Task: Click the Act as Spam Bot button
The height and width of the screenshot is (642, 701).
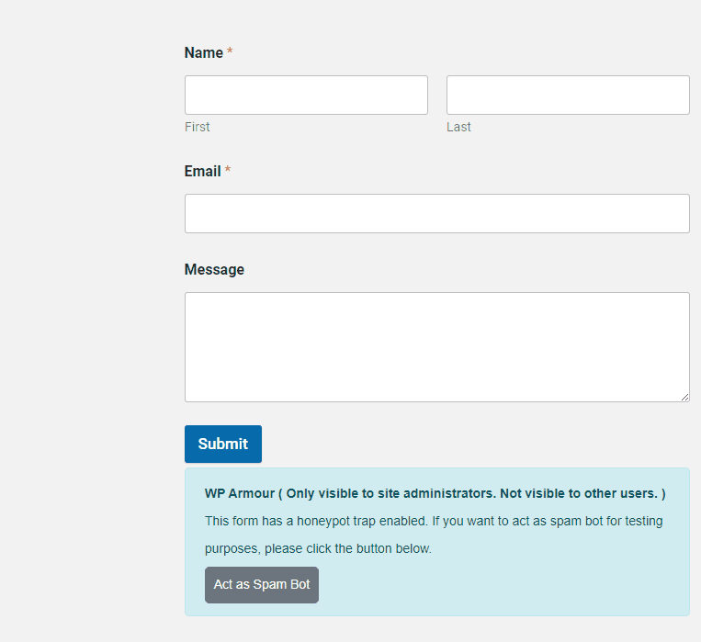Action: tap(262, 585)
